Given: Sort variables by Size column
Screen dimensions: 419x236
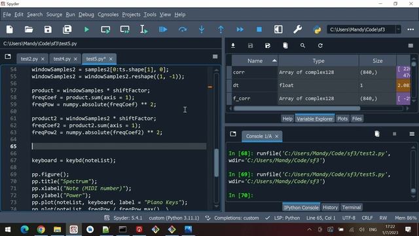Looking at the screenshot, I should pos(378,61).
